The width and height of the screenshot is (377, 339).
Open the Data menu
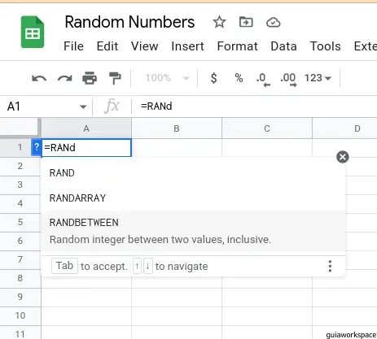pyautogui.click(x=283, y=46)
